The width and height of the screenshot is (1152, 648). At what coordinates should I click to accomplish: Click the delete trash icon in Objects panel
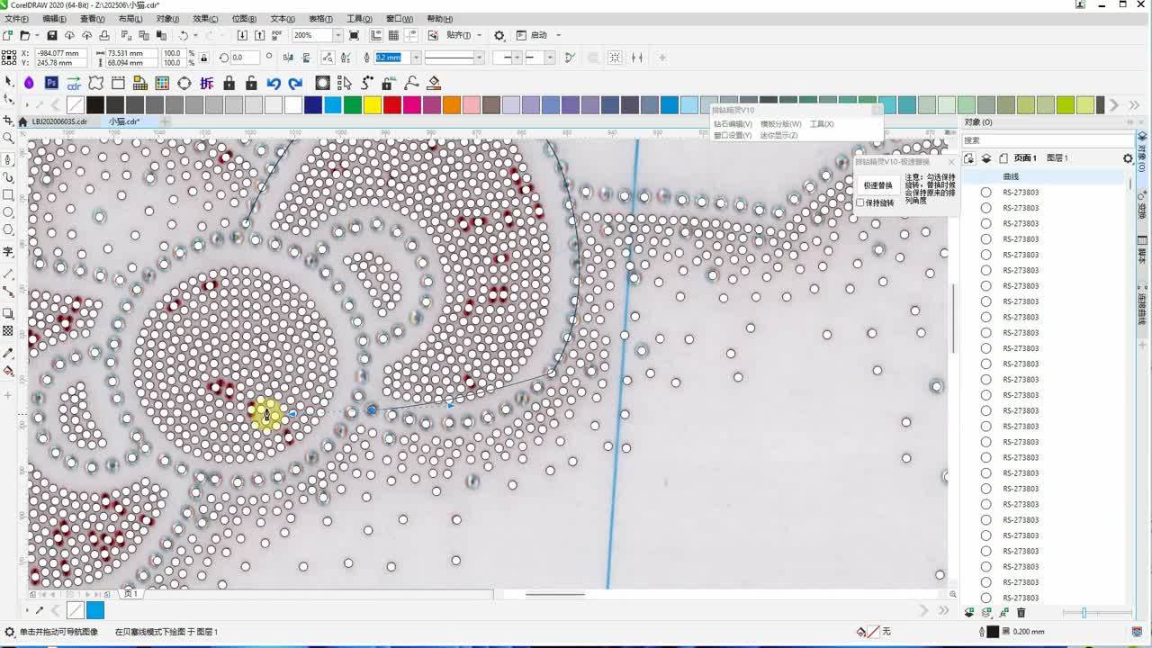1021,613
